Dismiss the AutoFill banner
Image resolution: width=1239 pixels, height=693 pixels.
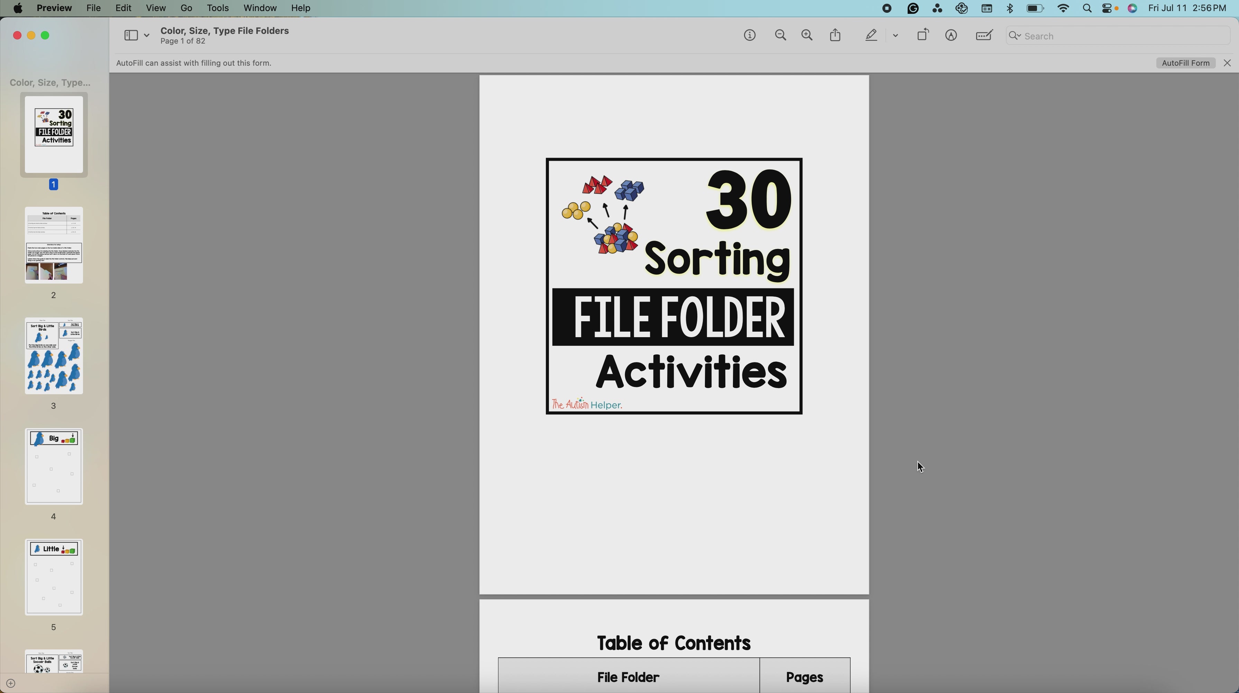click(x=1227, y=63)
